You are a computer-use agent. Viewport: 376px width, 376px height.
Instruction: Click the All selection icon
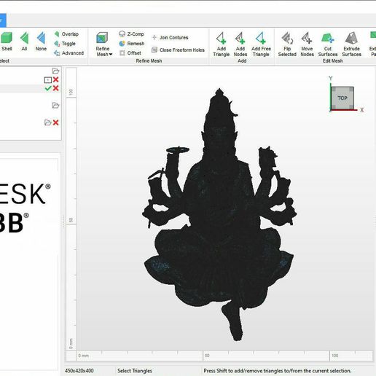(24, 42)
